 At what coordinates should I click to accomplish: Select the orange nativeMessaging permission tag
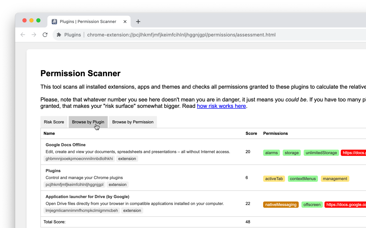click(x=281, y=205)
